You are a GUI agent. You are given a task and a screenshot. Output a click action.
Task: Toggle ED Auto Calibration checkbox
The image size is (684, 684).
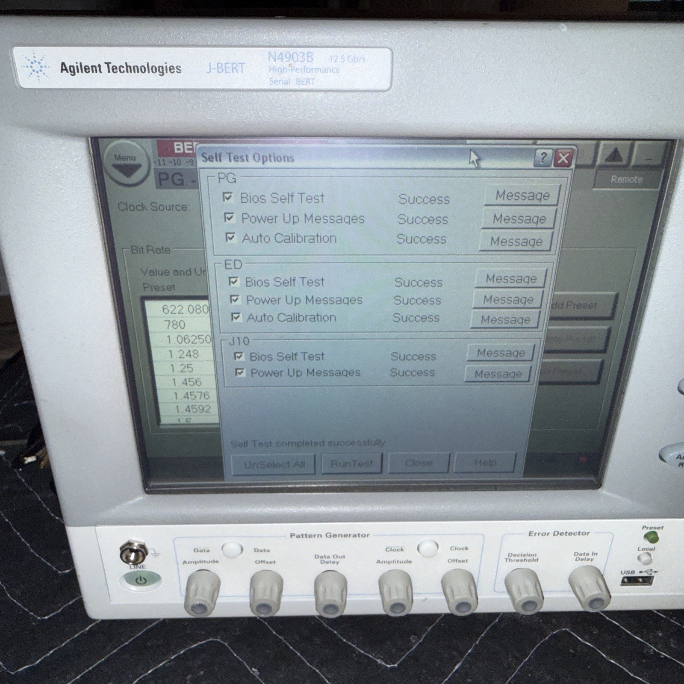tap(236, 317)
